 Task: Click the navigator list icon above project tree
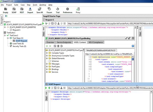pos(6,16)
